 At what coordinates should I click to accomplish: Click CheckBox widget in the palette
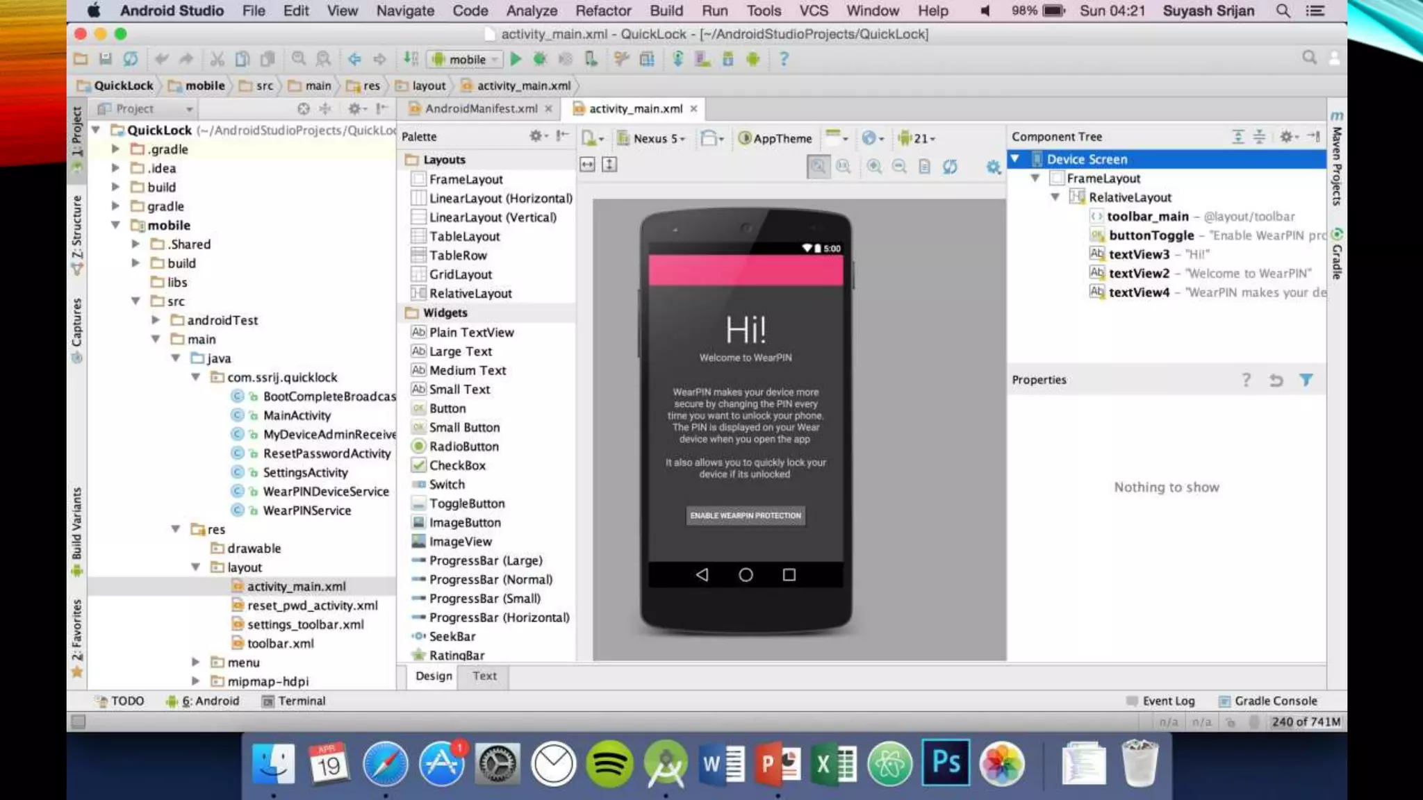click(x=456, y=465)
